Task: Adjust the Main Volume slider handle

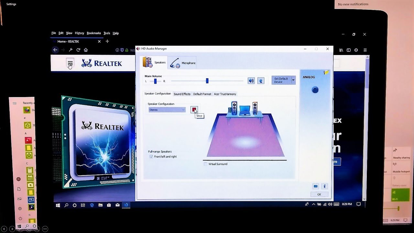Action: 207,81
